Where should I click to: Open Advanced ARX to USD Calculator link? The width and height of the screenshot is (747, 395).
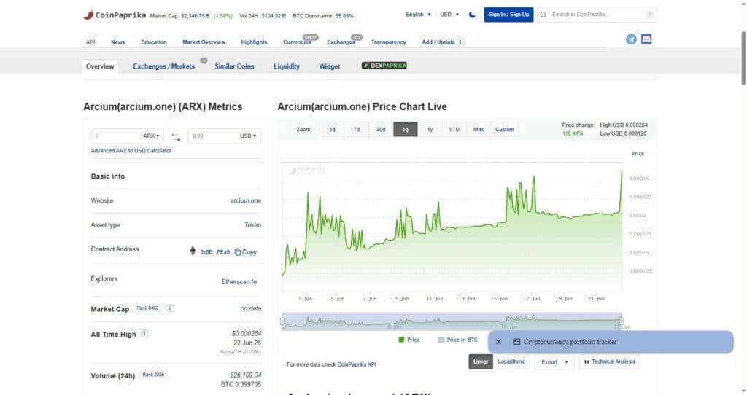tap(131, 150)
